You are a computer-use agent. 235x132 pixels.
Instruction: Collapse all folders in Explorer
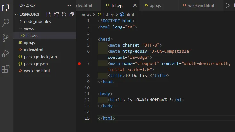point(72,14)
